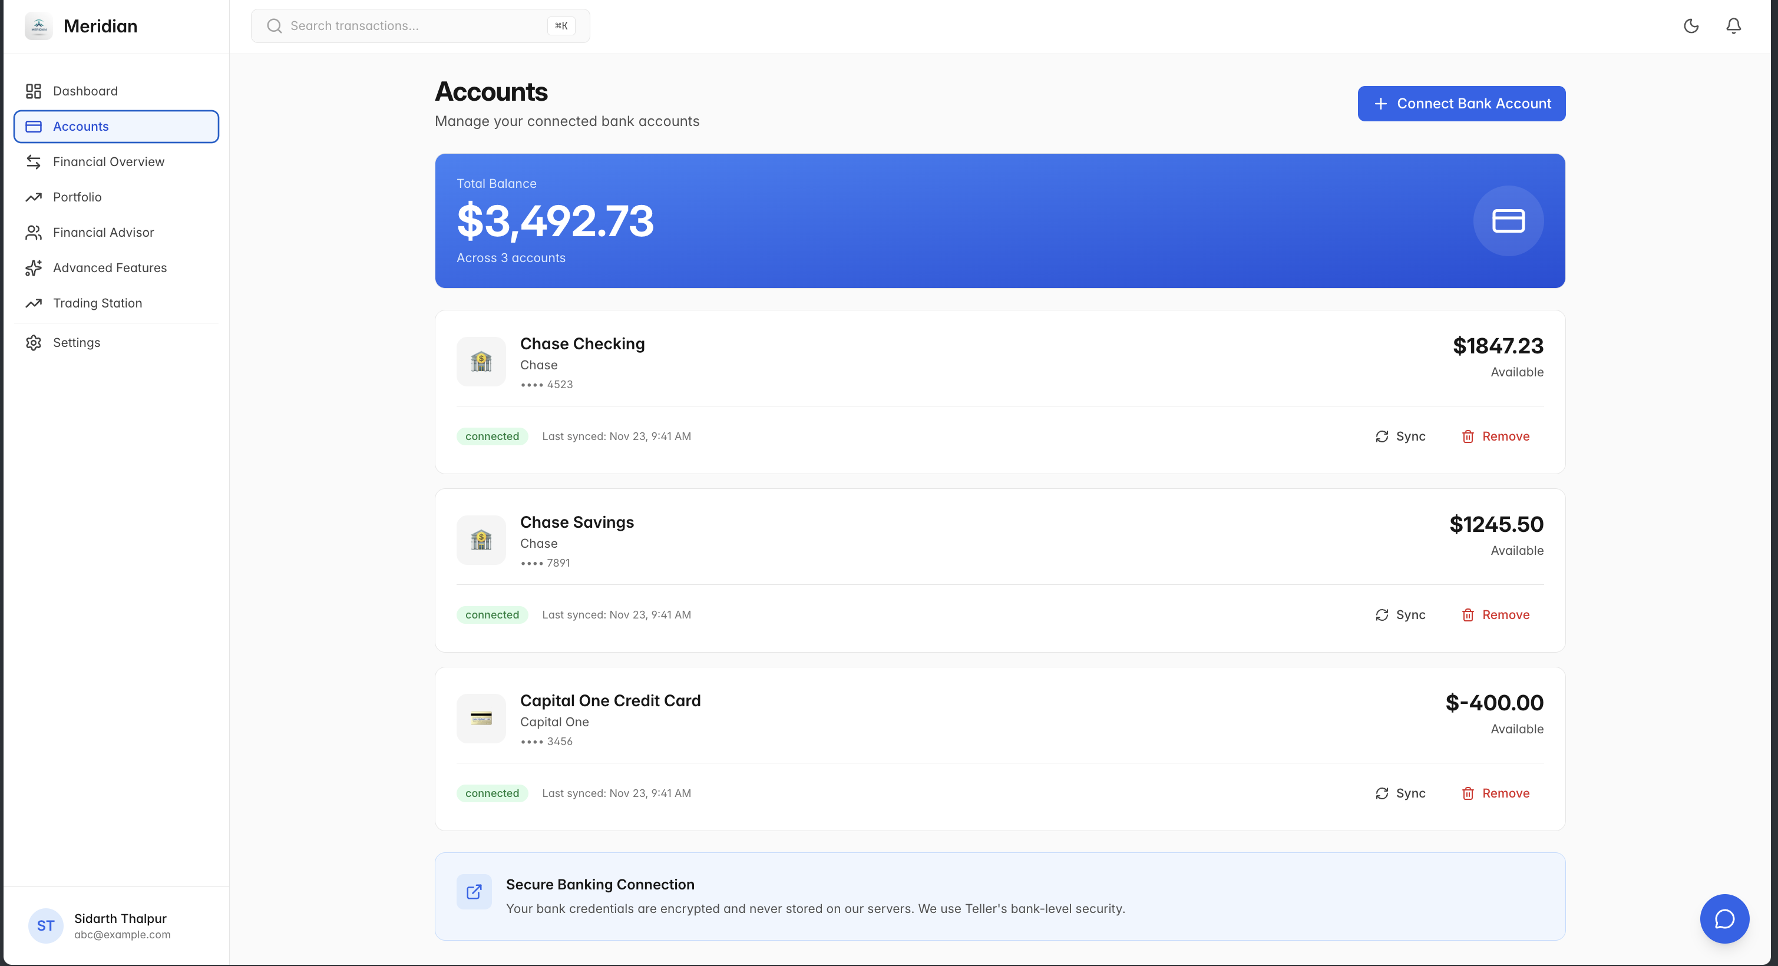Click the Chase Checking bank icon
1778x966 pixels.
(x=481, y=362)
